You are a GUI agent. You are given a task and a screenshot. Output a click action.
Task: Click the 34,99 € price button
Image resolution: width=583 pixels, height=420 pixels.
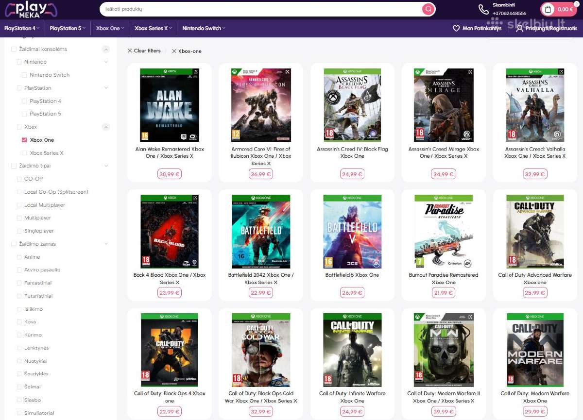pyautogui.click(x=444, y=174)
